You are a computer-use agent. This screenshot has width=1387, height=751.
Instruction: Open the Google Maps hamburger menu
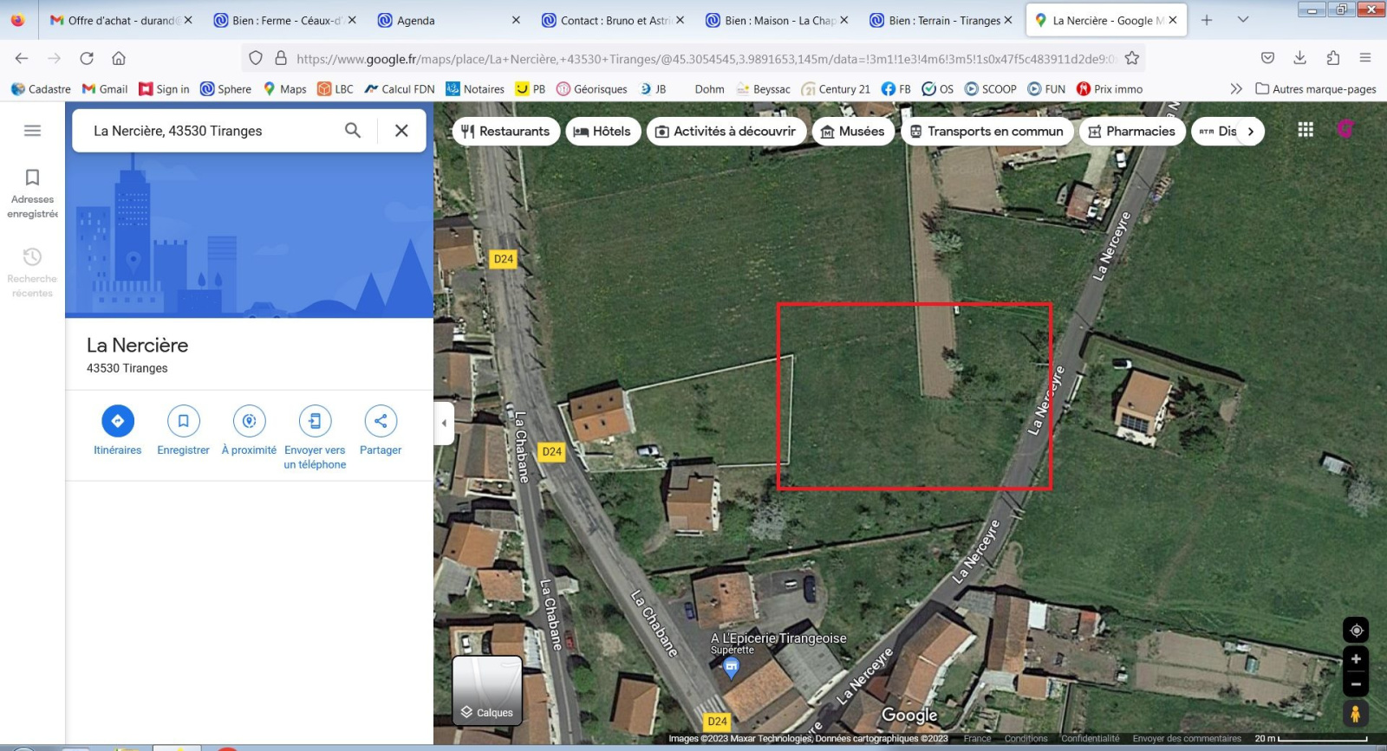(32, 131)
